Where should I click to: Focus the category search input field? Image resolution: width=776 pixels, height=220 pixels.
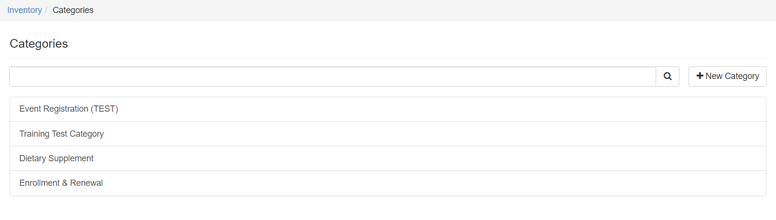[332, 77]
